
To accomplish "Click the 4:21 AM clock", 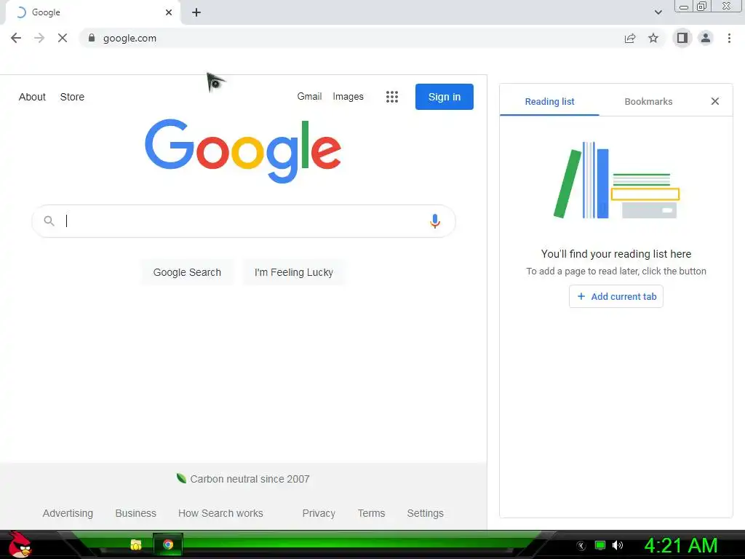I will [x=680, y=545].
